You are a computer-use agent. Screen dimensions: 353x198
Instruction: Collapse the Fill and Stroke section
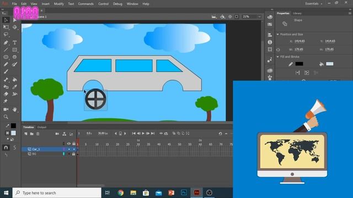(277, 57)
